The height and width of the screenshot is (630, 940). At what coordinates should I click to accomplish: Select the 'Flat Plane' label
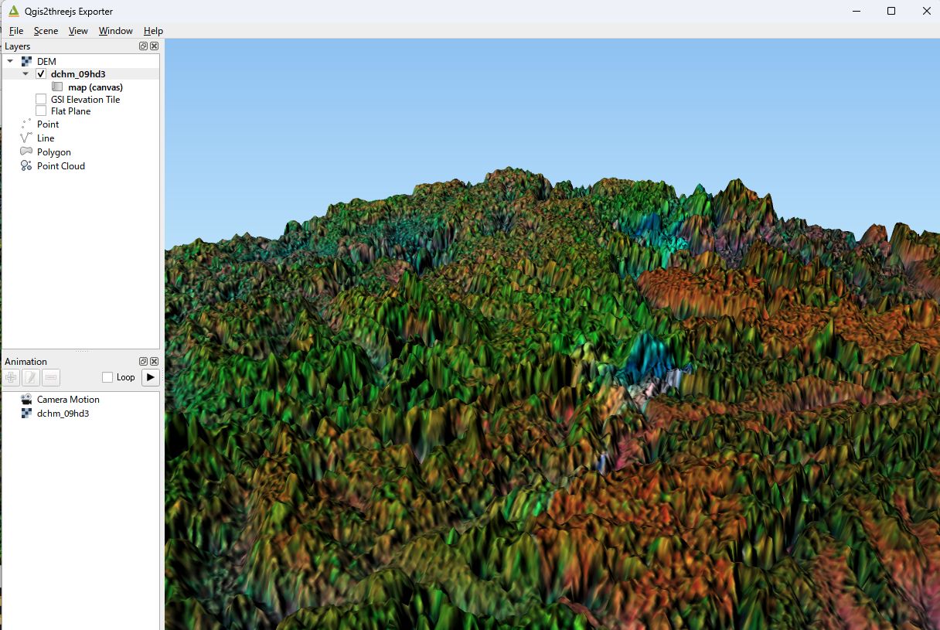[x=71, y=111]
